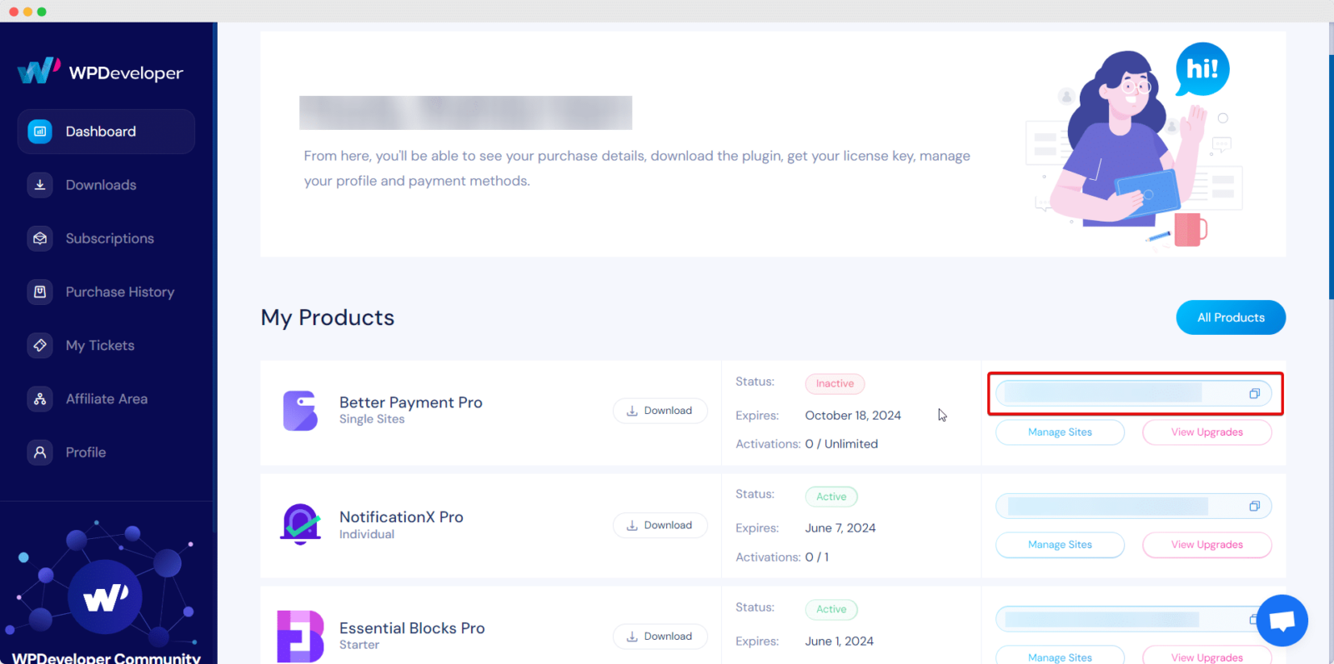Click the Active badge on NotificationX Pro
The image size is (1334, 664).
[830, 496]
